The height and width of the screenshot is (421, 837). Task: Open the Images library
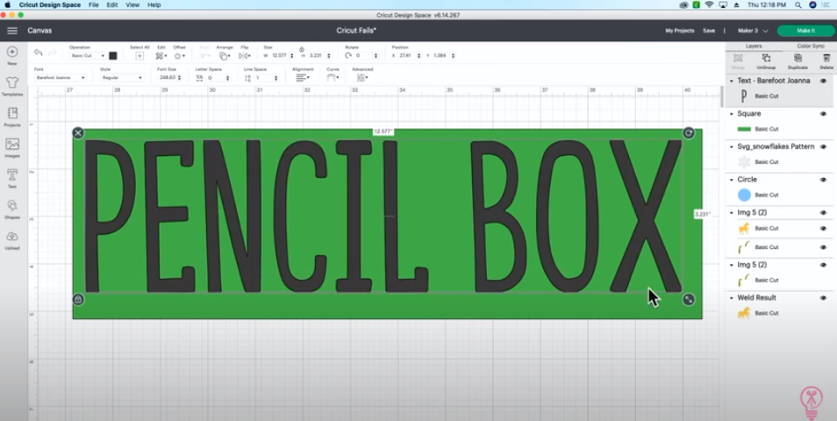point(12,144)
